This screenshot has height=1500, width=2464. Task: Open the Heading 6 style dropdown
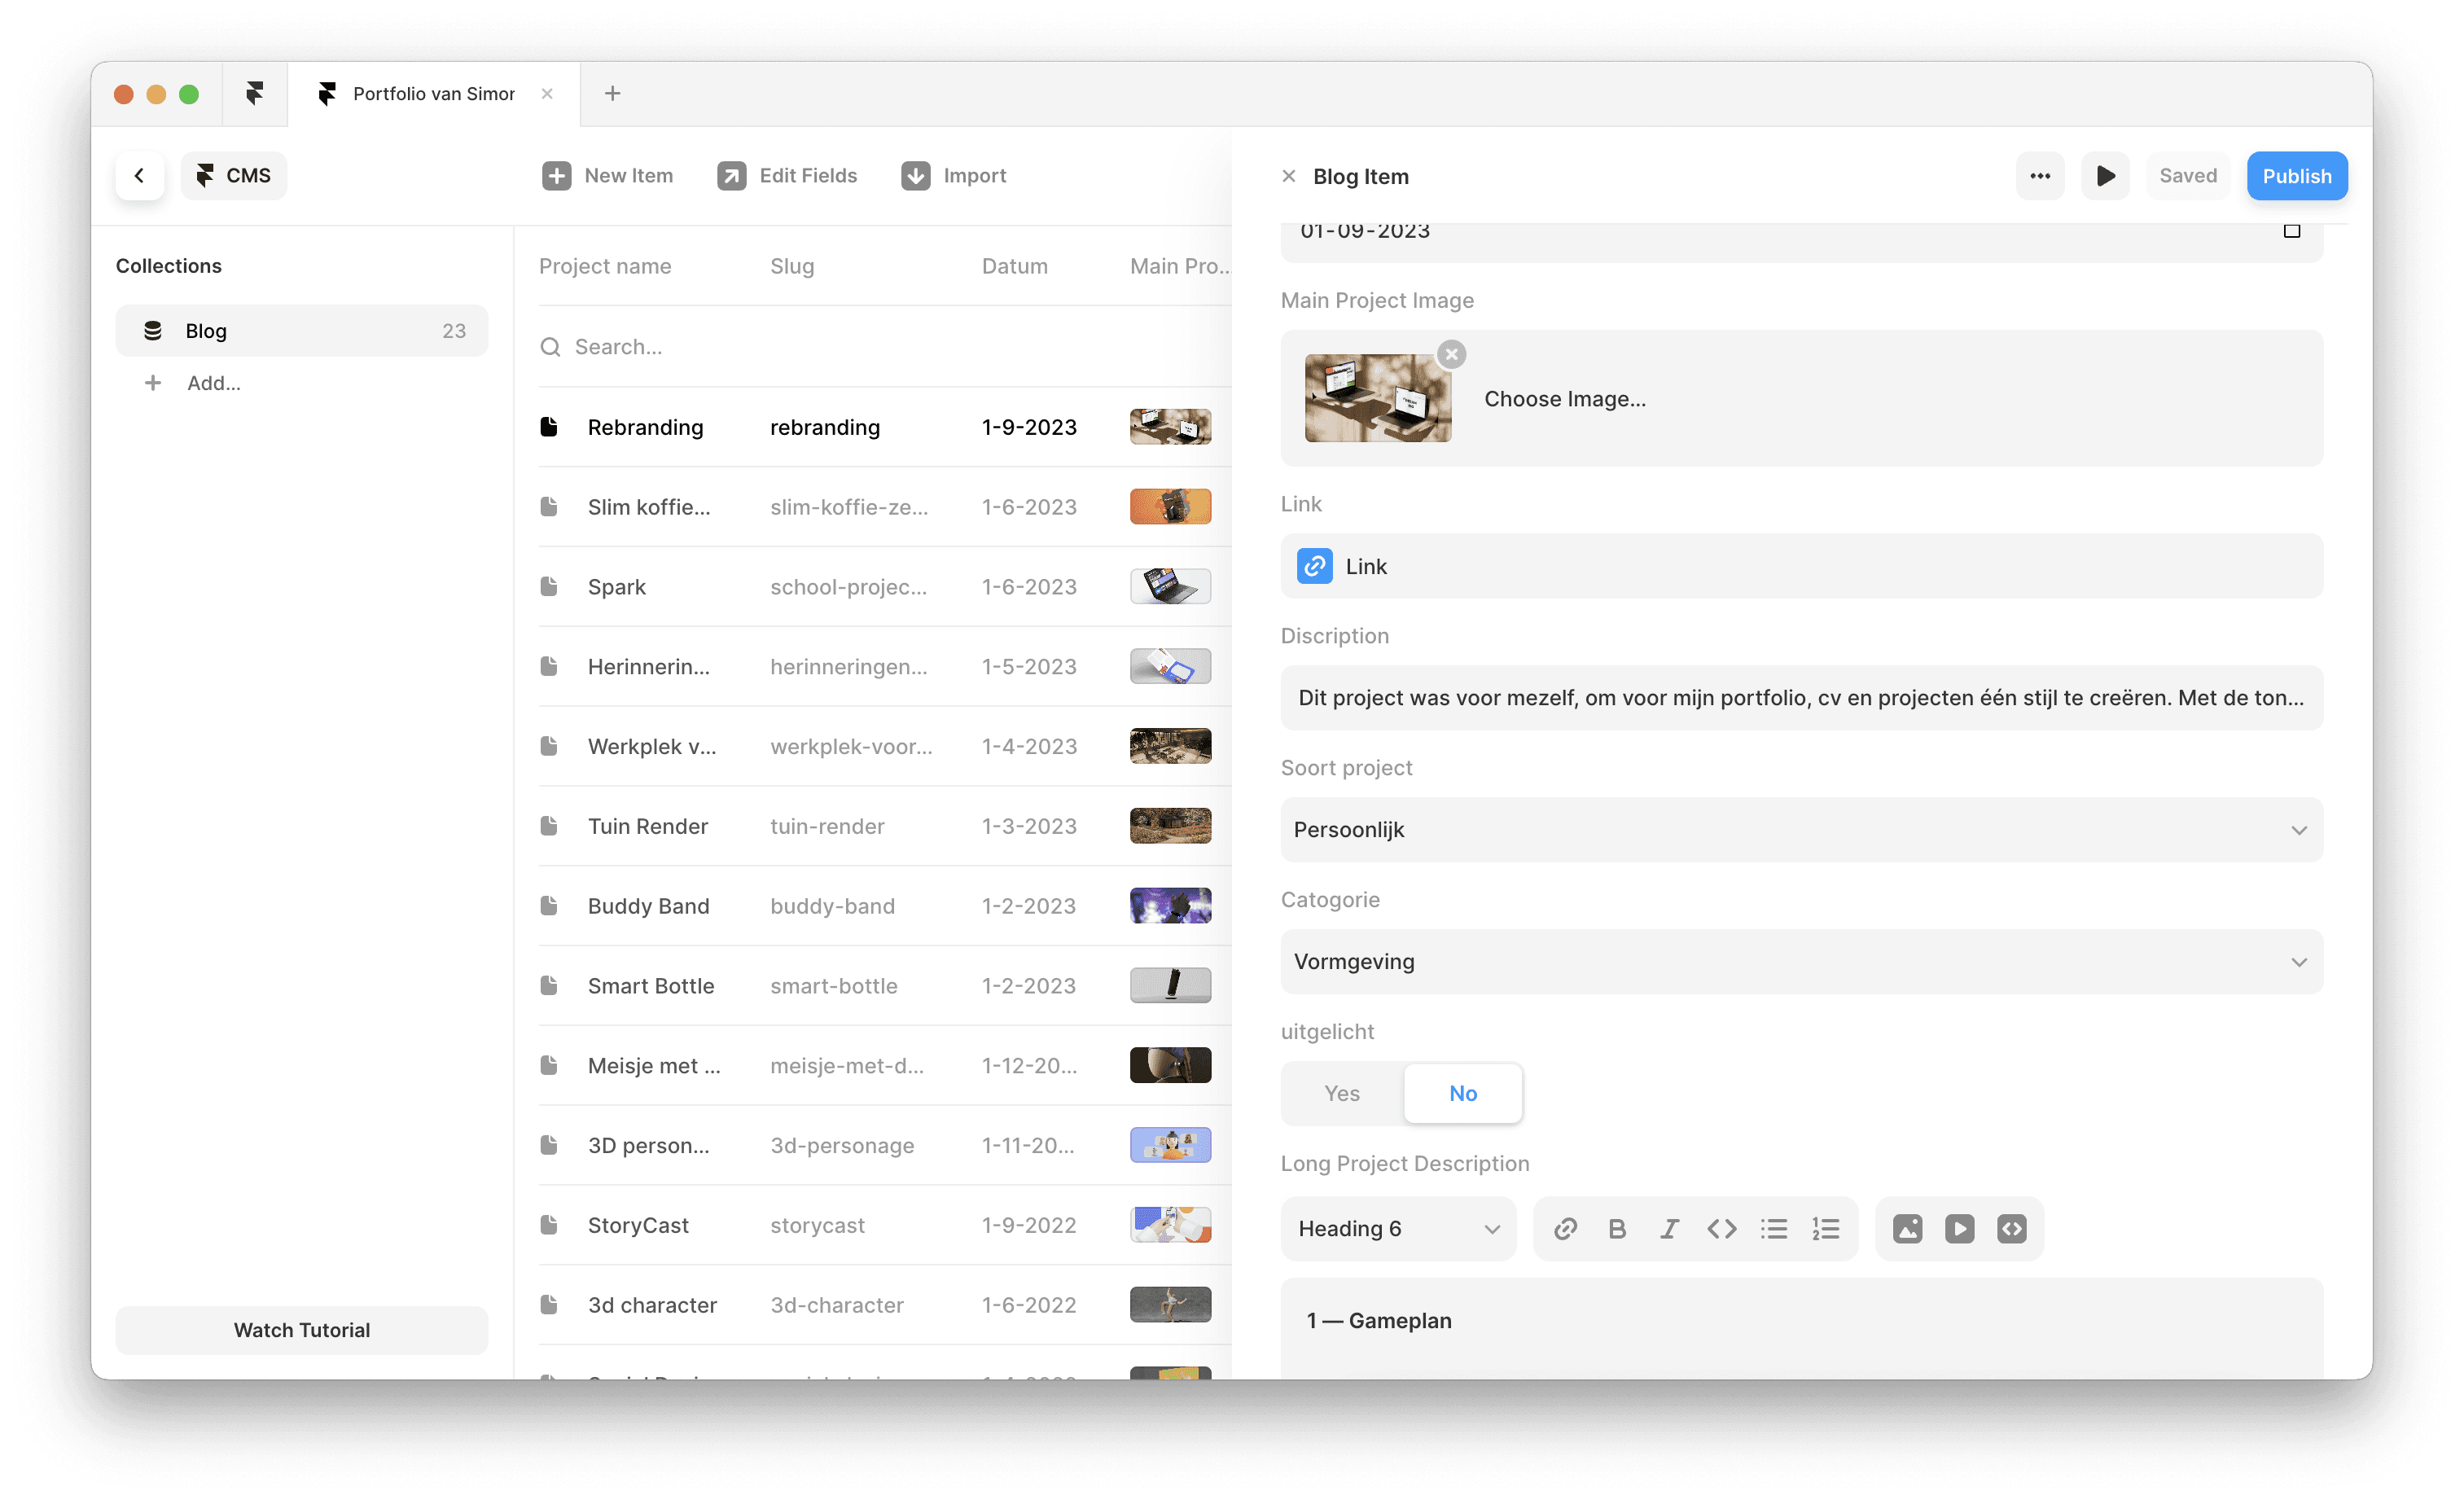[1398, 1229]
